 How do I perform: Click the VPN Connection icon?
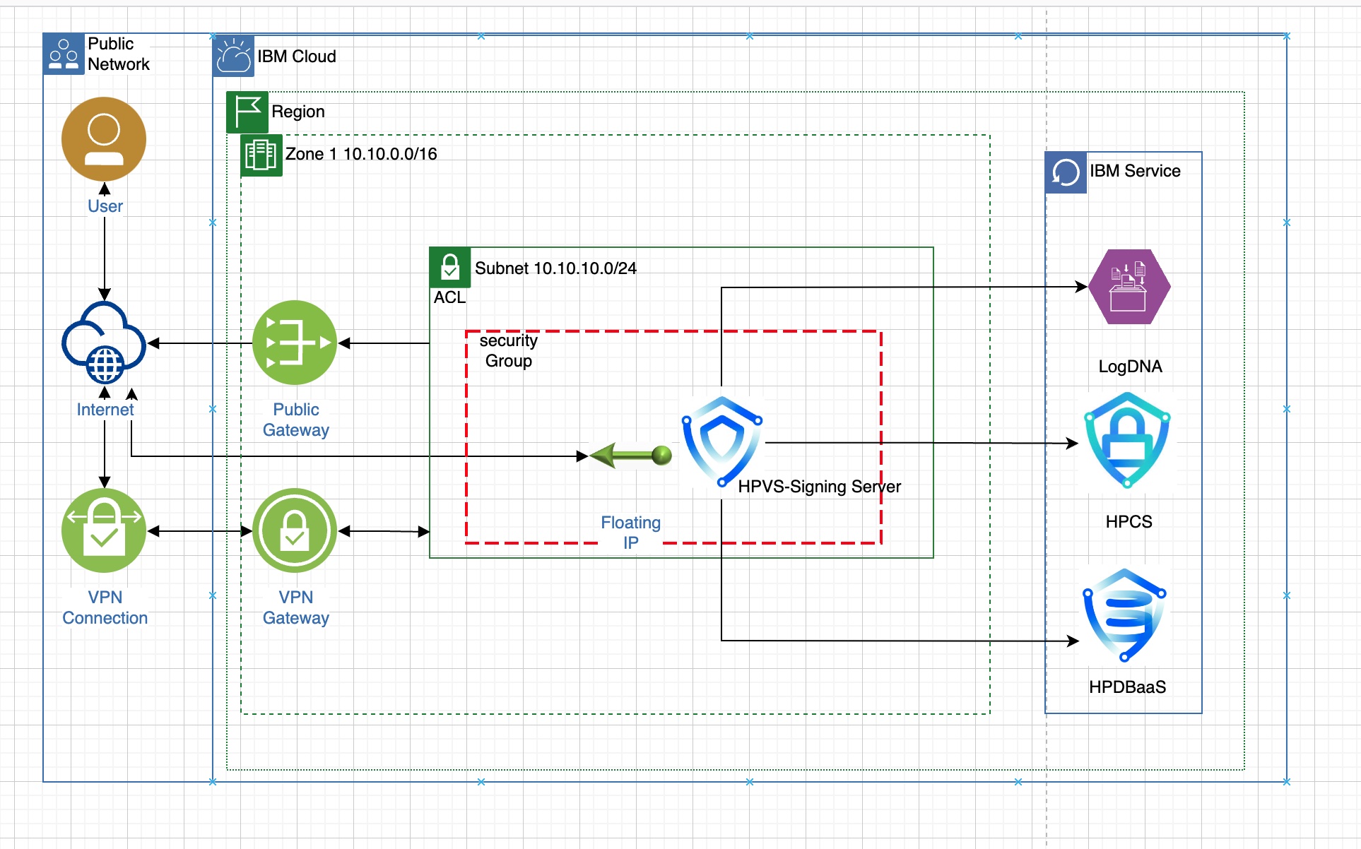[104, 530]
